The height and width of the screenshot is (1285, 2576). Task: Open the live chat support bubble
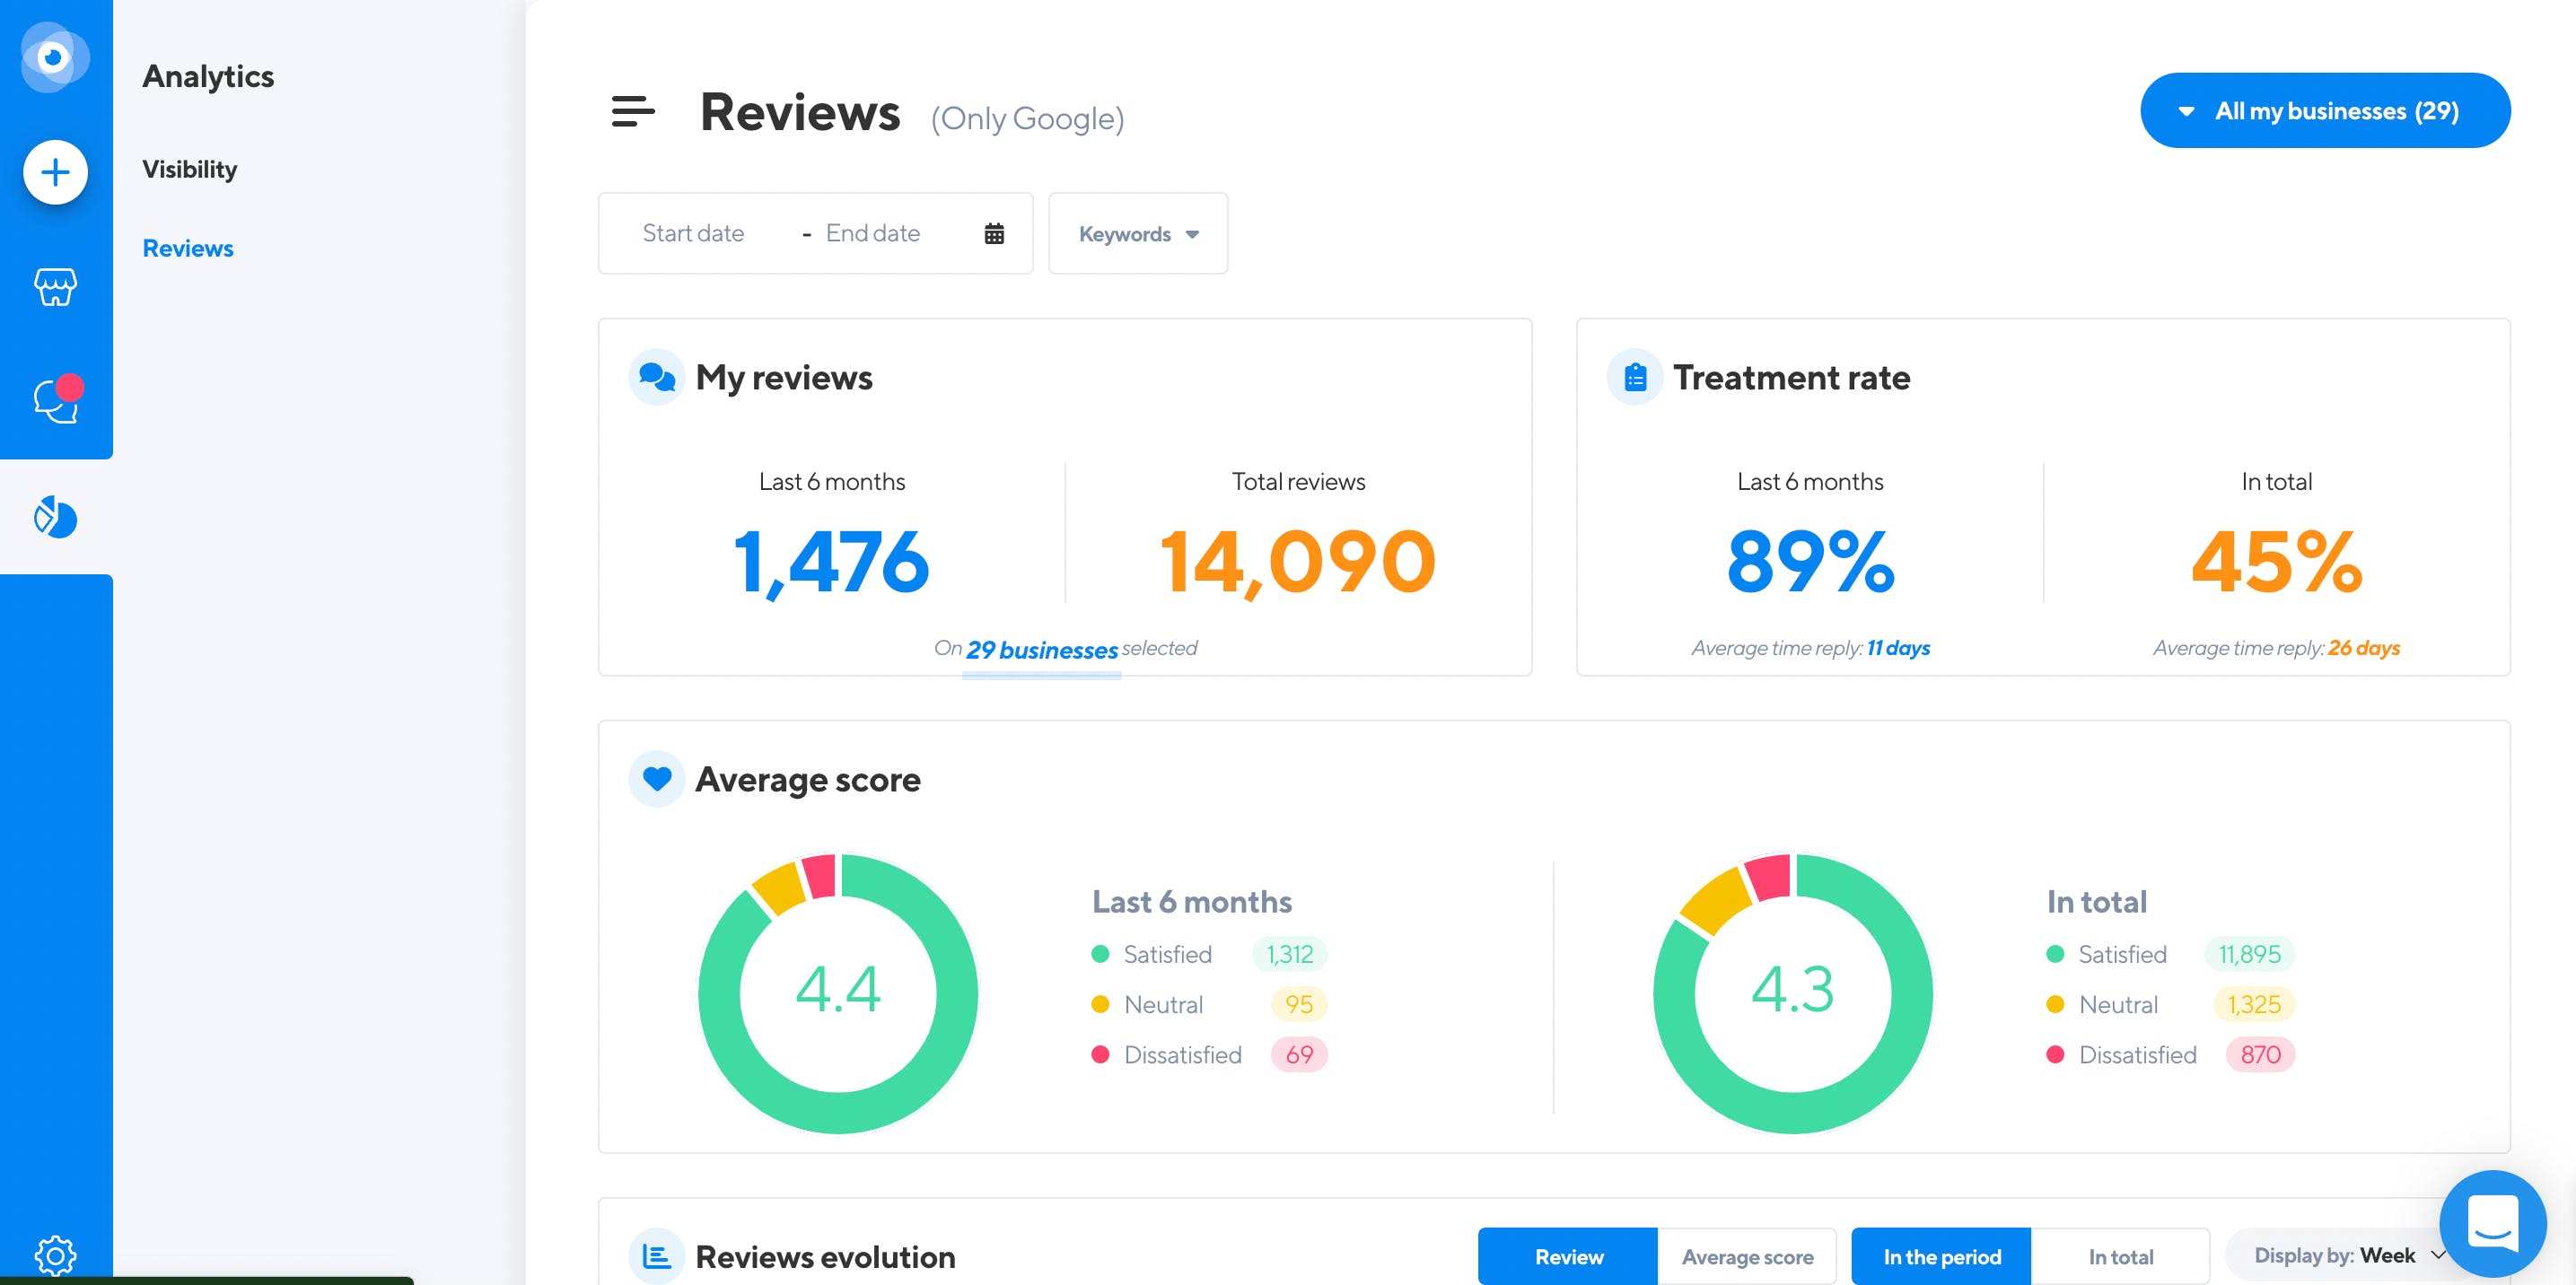pos(2492,1223)
